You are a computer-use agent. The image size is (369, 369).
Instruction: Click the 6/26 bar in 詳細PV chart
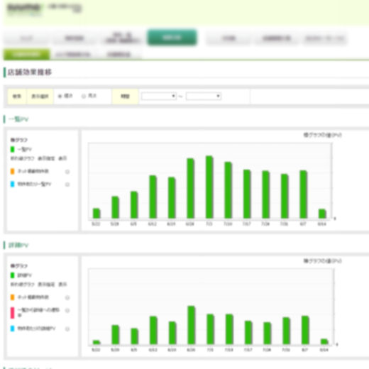192,325
